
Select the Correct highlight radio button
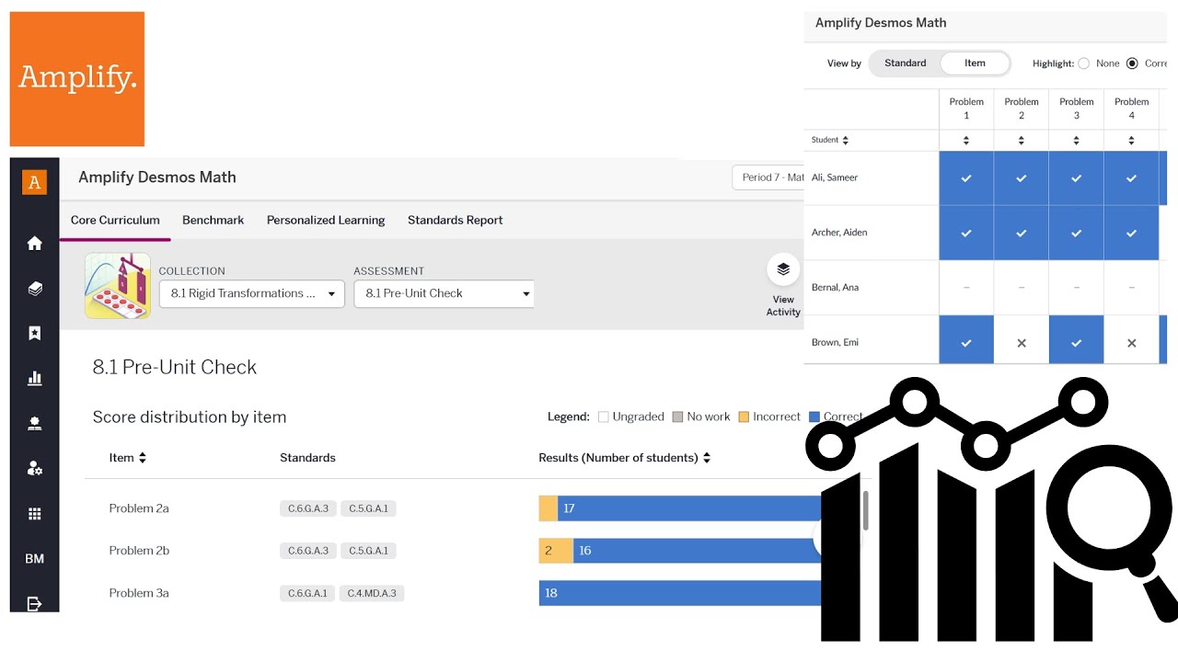[1132, 63]
